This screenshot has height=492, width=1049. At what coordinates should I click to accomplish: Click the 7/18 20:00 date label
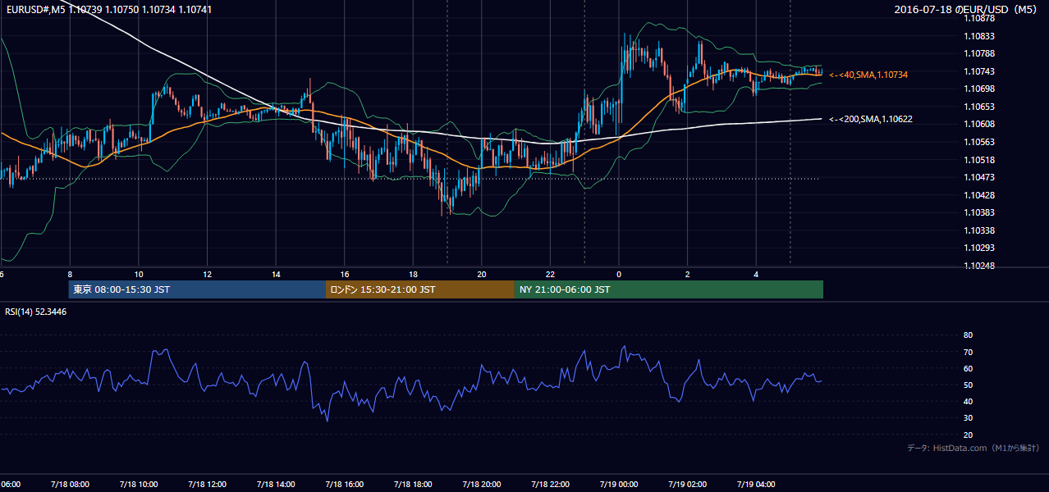click(x=482, y=484)
